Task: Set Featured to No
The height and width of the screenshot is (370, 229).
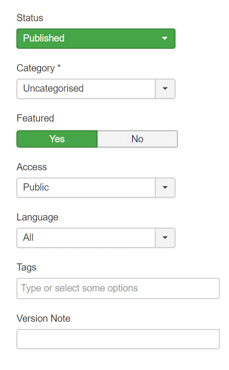Action: 137,139
